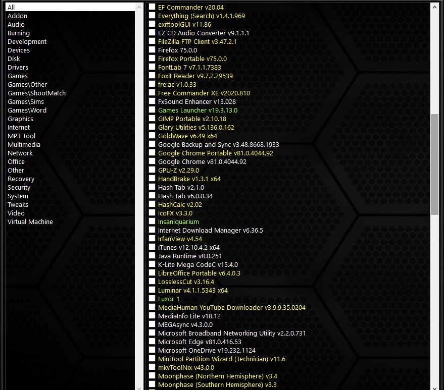Screen dimensions: 444x390
Task: Tick the HandBrake v1.3.1 x64 checkbox
Action: (152, 179)
